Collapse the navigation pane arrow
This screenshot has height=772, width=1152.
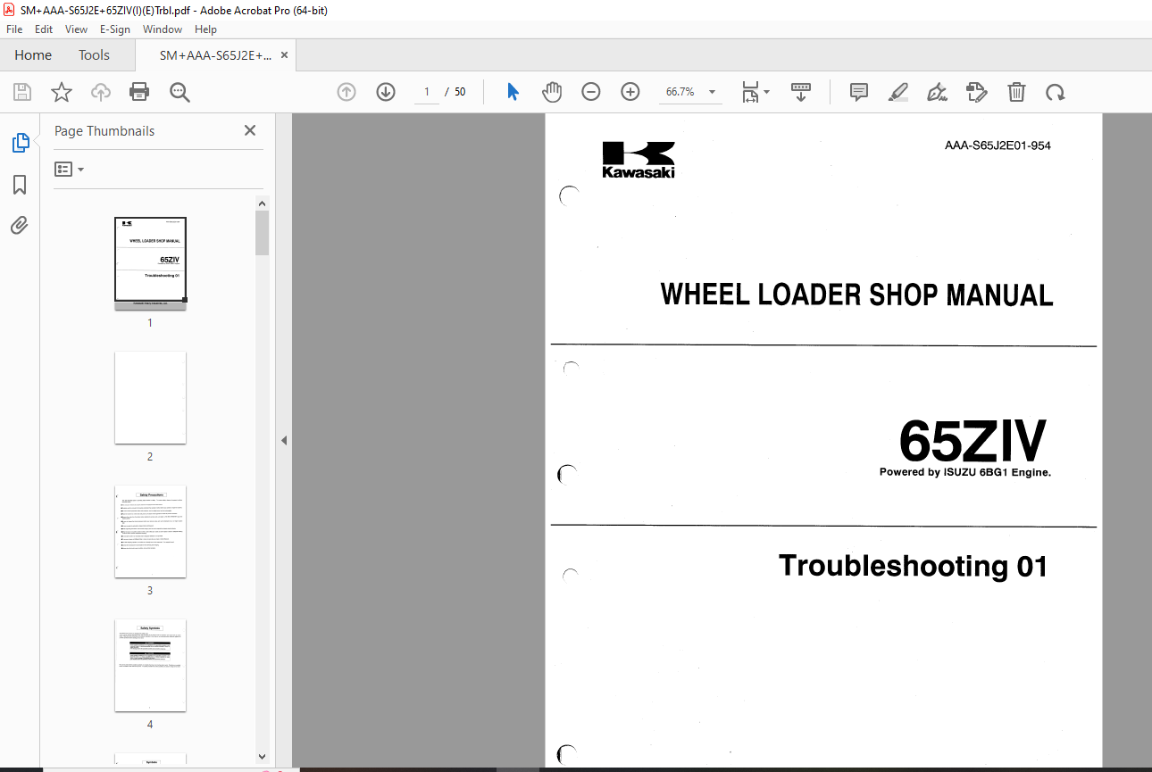[284, 440]
